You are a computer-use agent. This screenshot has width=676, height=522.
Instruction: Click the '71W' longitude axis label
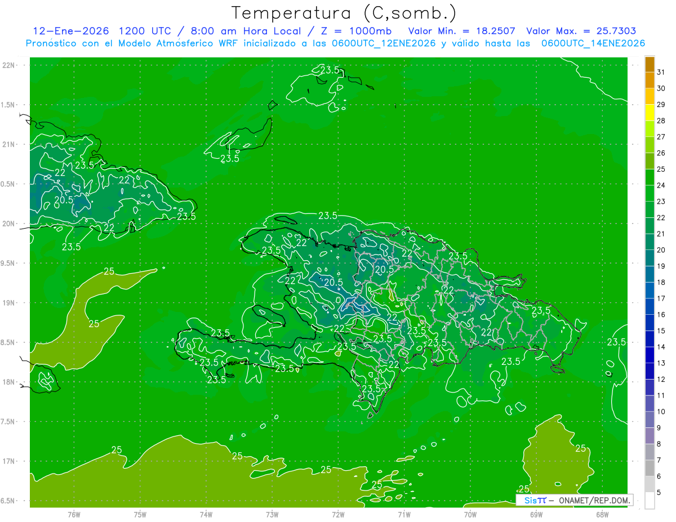coord(404,514)
